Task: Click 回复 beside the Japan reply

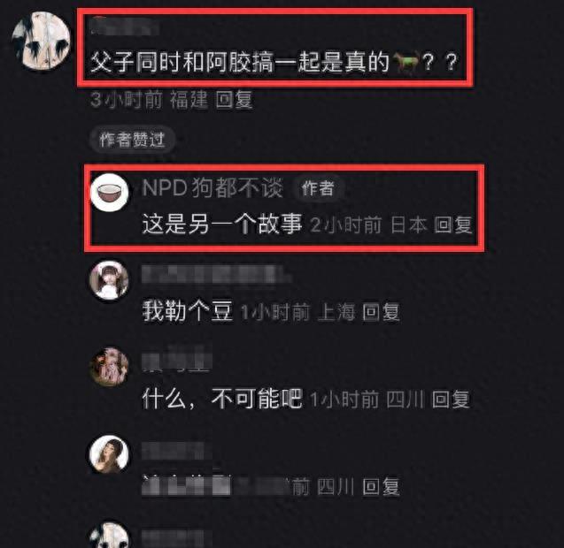Action: pyautogui.click(x=452, y=225)
